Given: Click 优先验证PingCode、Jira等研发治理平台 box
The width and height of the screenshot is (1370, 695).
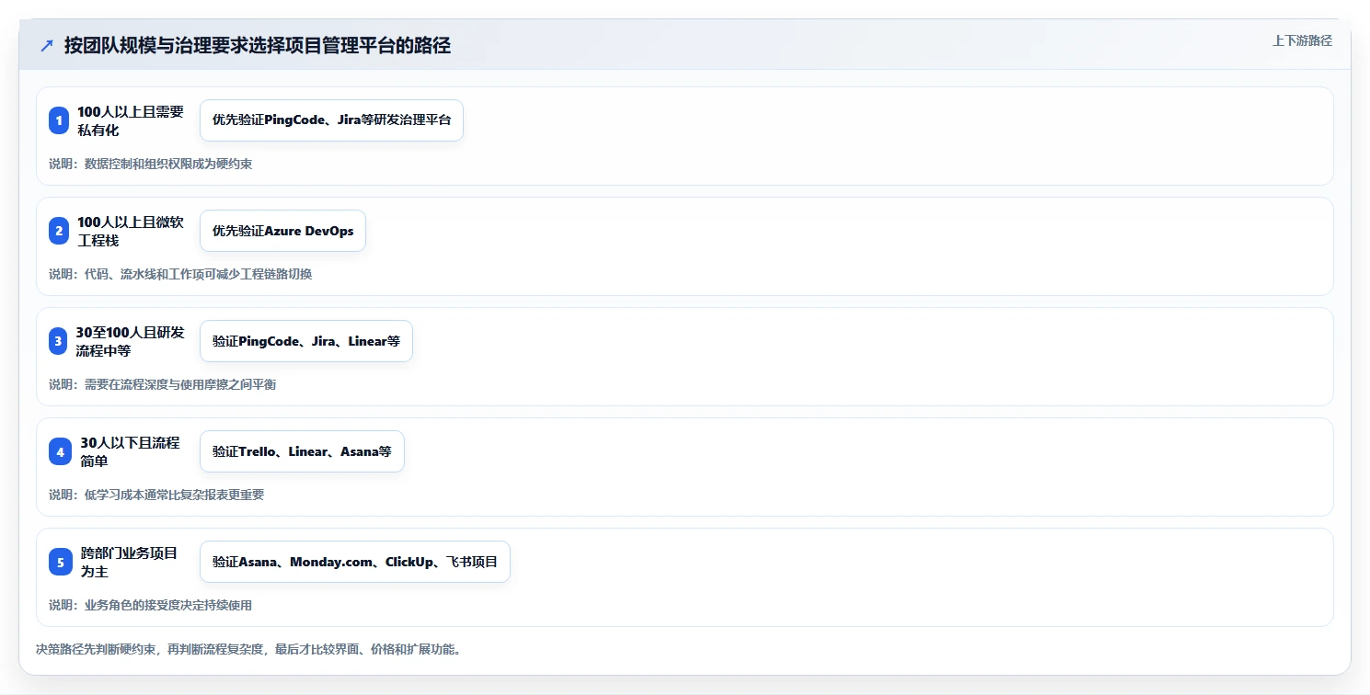Looking at the screenshot, I should pos(331,120).
